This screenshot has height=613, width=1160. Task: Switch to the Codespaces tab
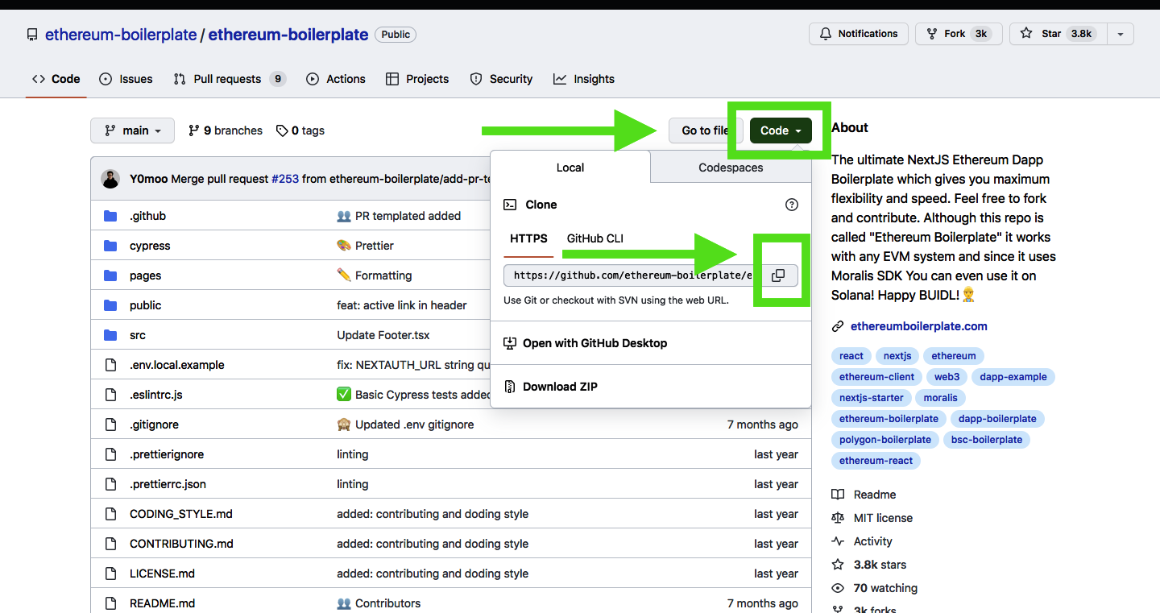[730, 168]
